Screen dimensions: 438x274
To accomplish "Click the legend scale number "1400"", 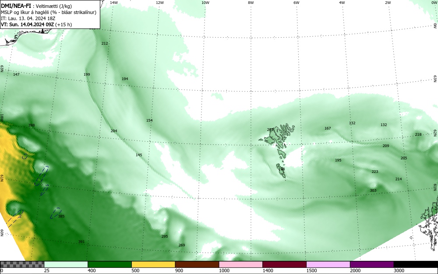I will click(x=268, y=270).
